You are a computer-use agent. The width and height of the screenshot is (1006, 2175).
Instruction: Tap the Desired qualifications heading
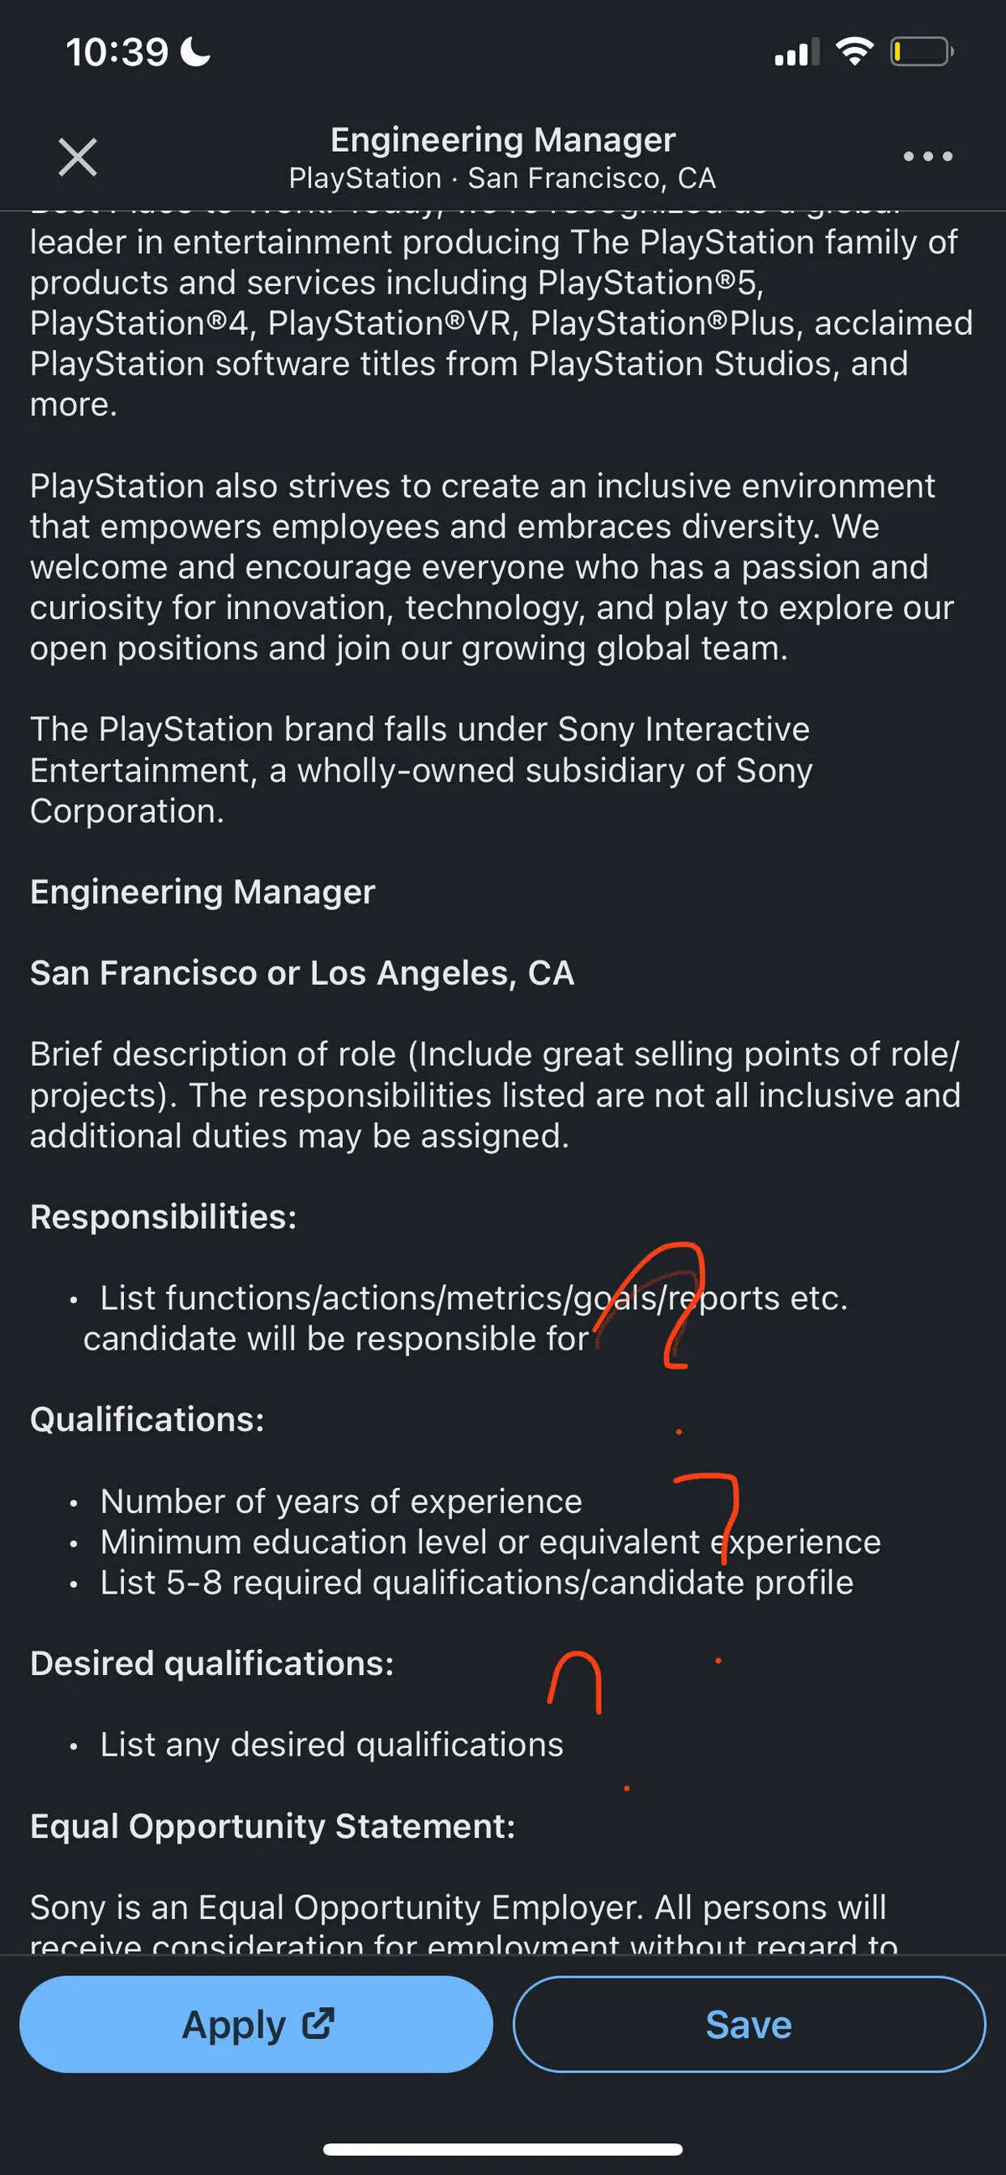(212, 1663)
